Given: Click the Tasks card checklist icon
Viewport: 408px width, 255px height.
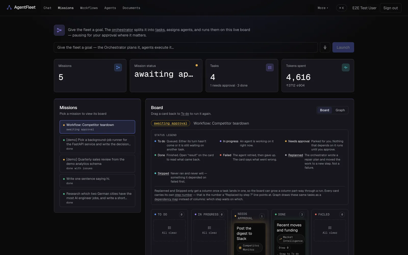Looking at the screenshot, I should click(x=270, y=68).
